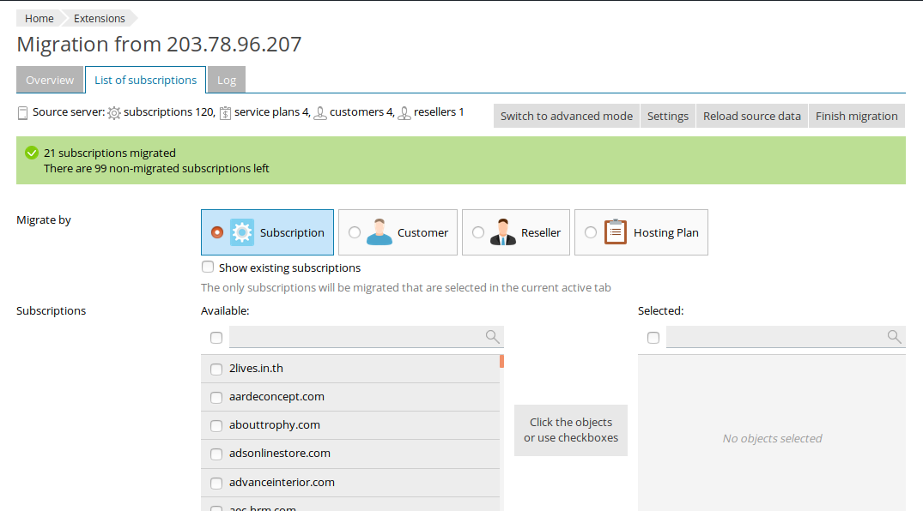The image size is (923, 511).
Task: Enable Show existing subscriptions checkbox
Action: 208,268
